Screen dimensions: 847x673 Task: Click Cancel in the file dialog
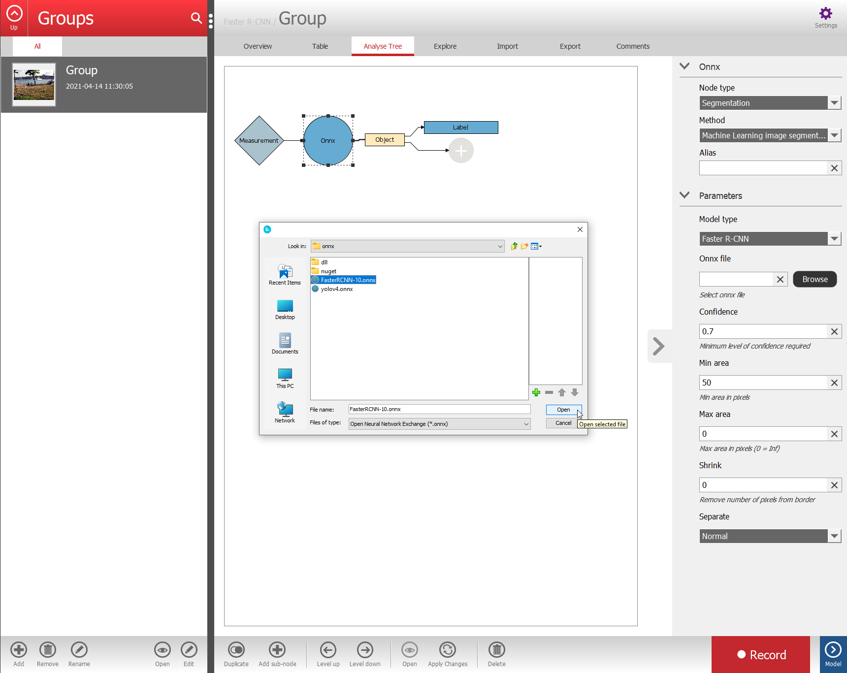pyautogui.click(x=563, y=423)
